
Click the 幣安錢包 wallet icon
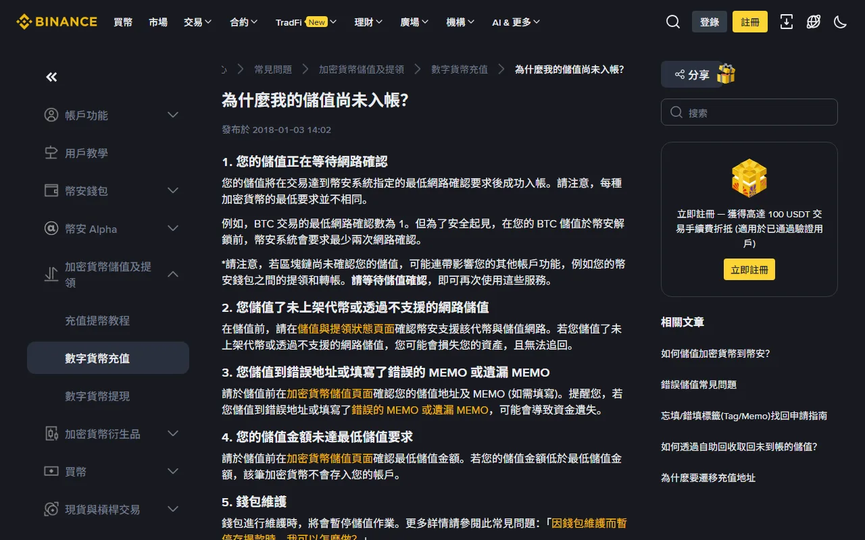pos(51,190)
